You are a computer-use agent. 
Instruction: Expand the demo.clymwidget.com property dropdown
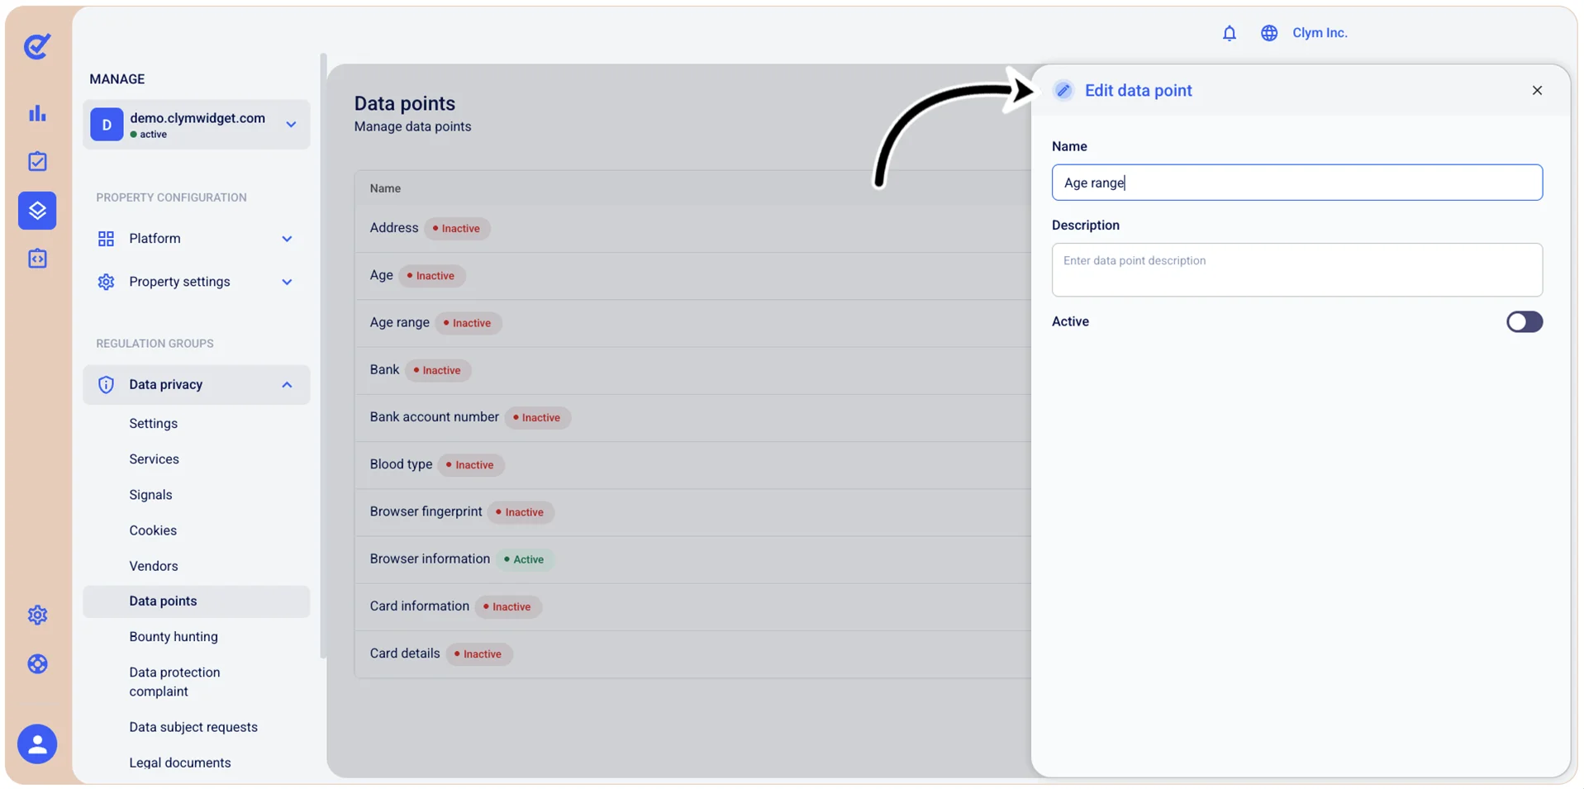pyautogui.click(x=291, y=125)
